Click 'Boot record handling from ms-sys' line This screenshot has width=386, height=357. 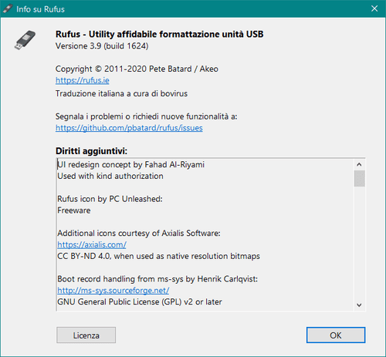[x=157, y=279]
